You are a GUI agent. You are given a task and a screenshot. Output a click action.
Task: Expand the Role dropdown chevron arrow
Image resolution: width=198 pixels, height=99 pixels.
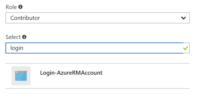pos(183,18)
